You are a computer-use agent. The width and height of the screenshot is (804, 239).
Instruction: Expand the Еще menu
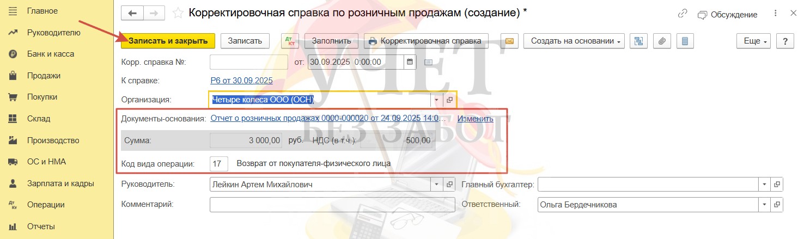(x=753, y=41)
